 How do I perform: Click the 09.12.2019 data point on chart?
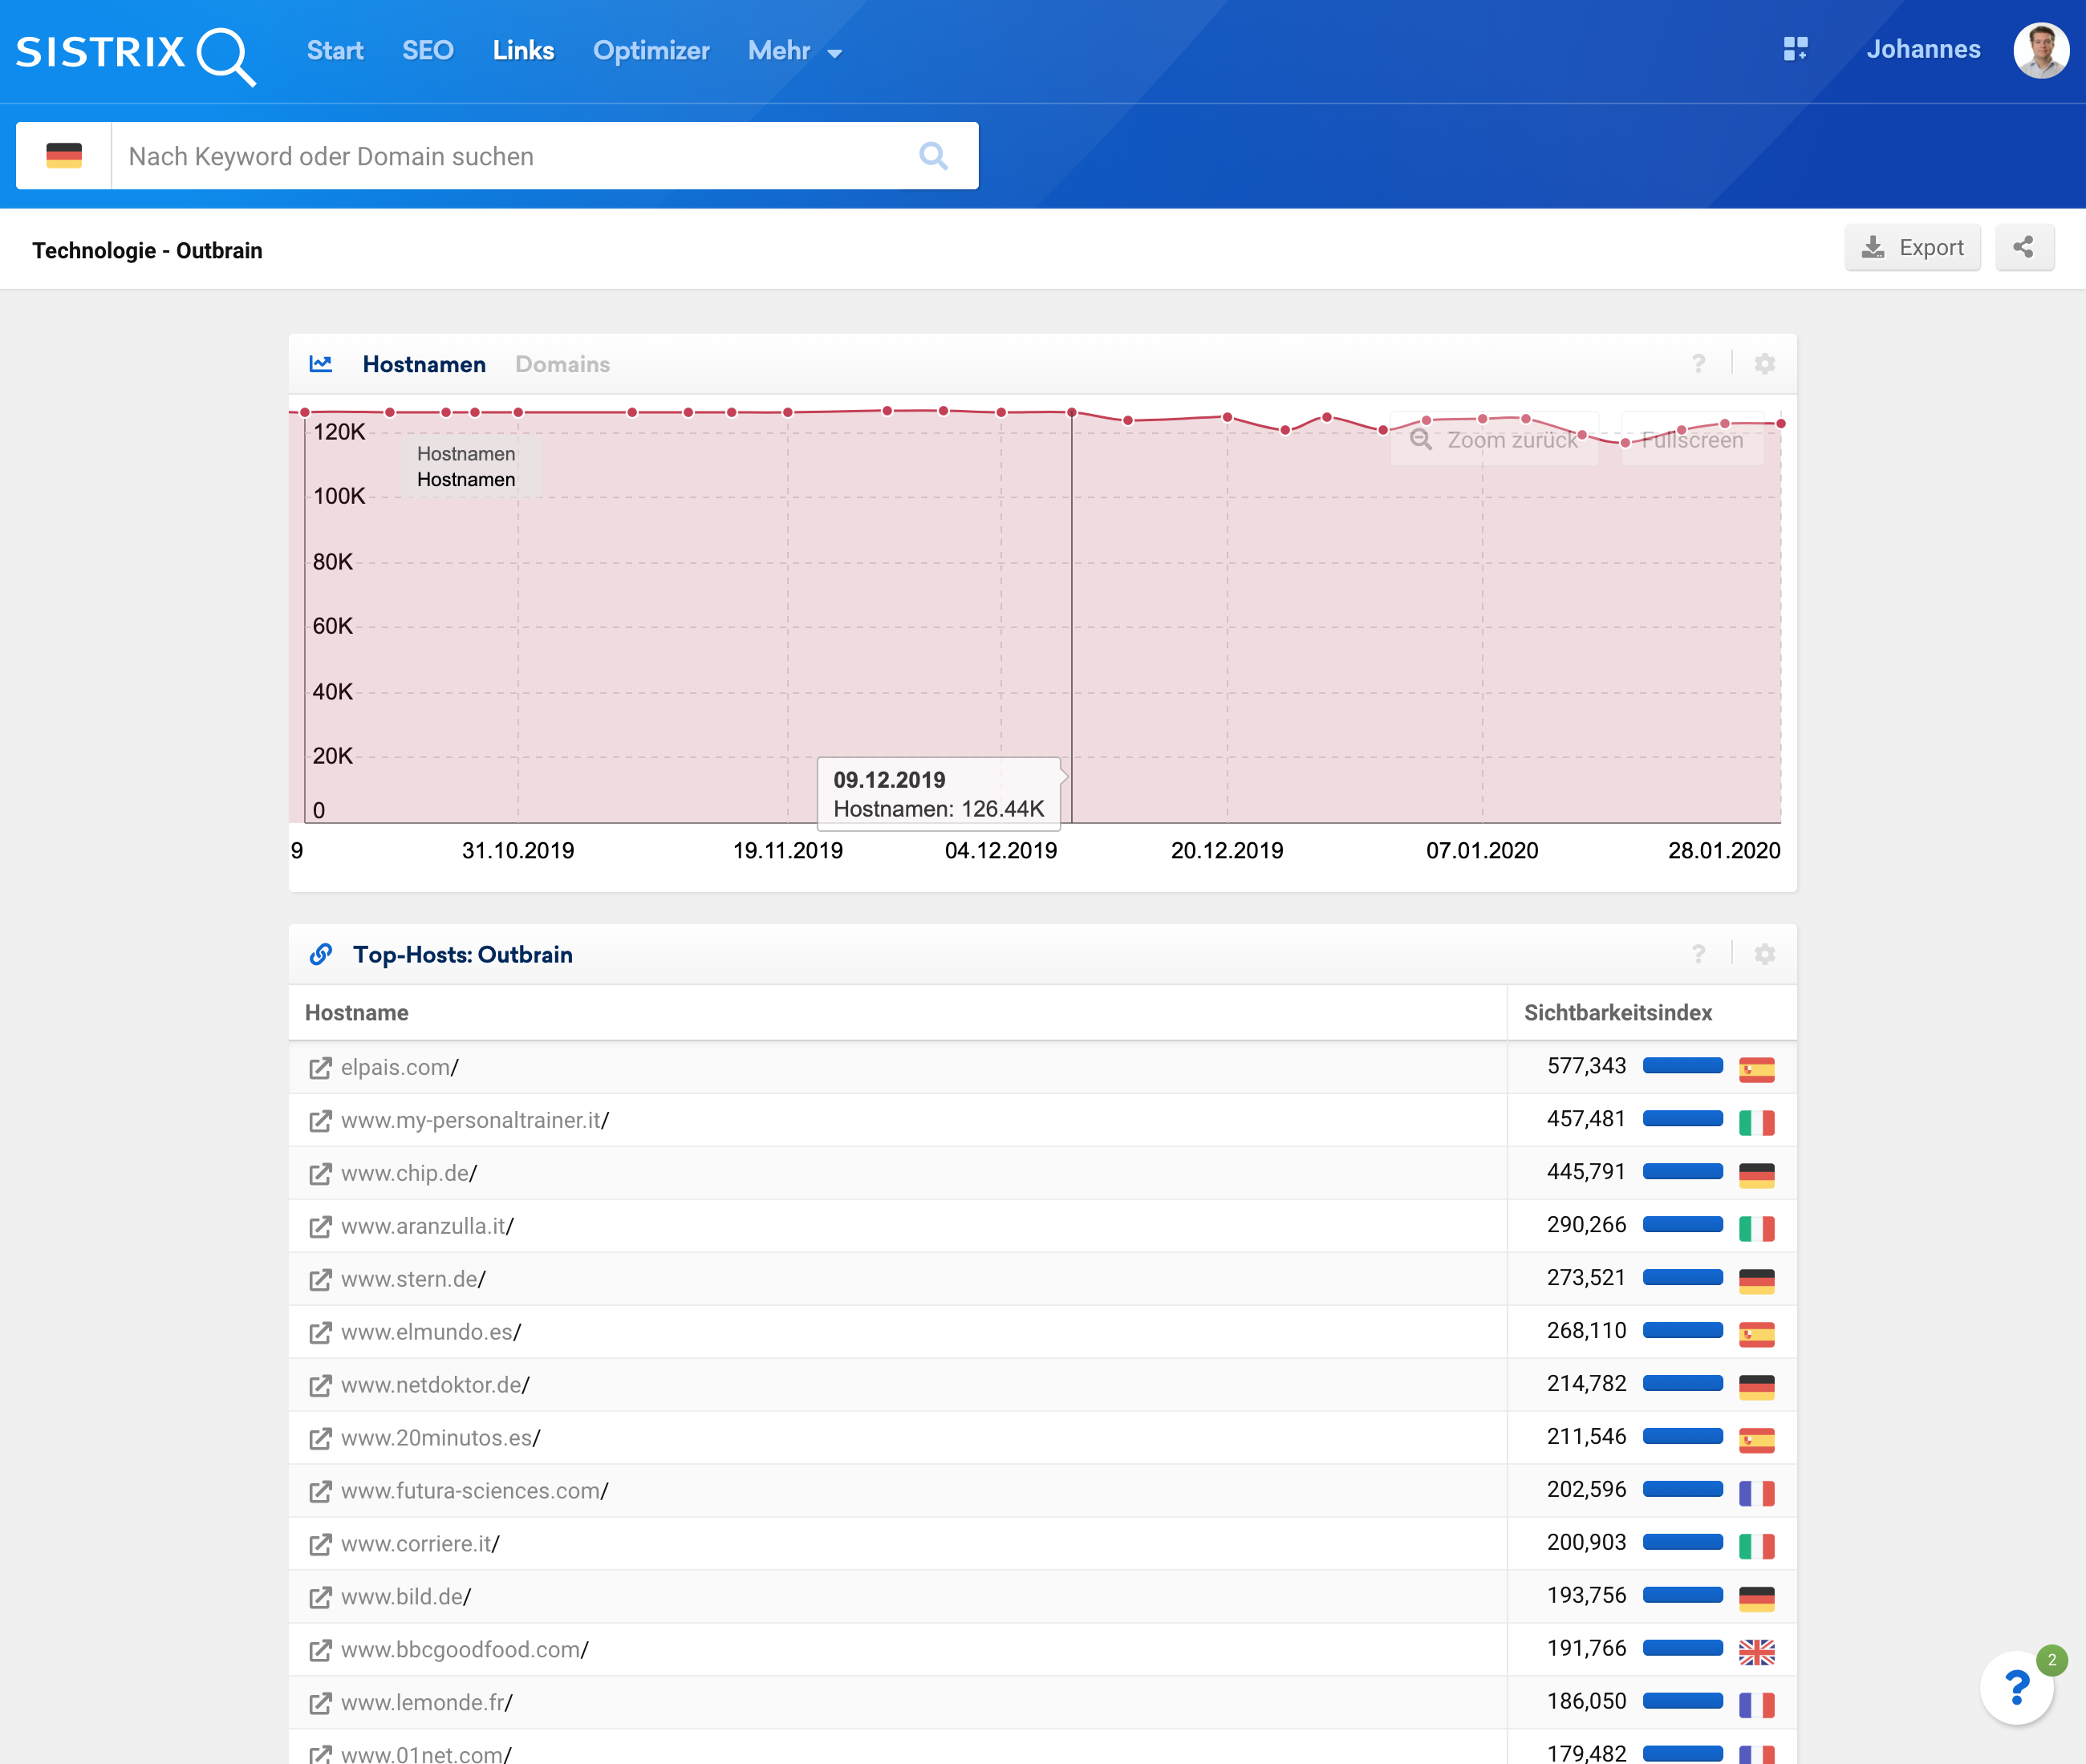pyautogui.click(x=1071, y=412)
